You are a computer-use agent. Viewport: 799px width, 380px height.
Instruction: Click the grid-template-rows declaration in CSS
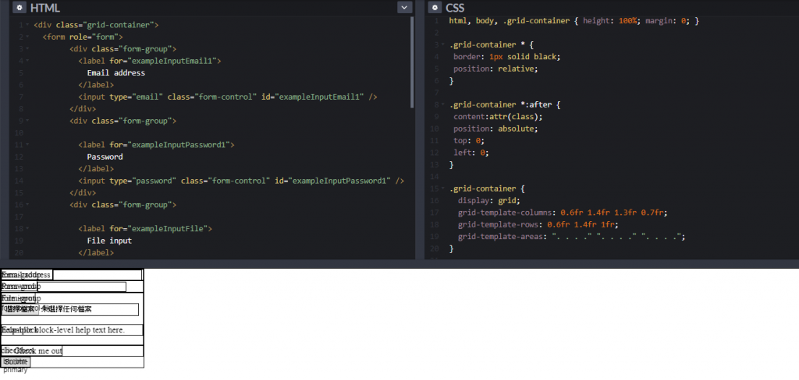(538, 224)
